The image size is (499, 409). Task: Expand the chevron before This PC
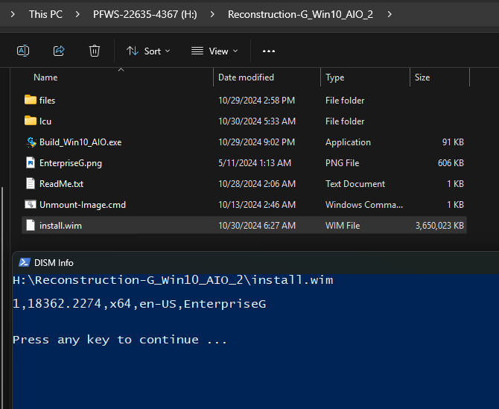point(13,14)
